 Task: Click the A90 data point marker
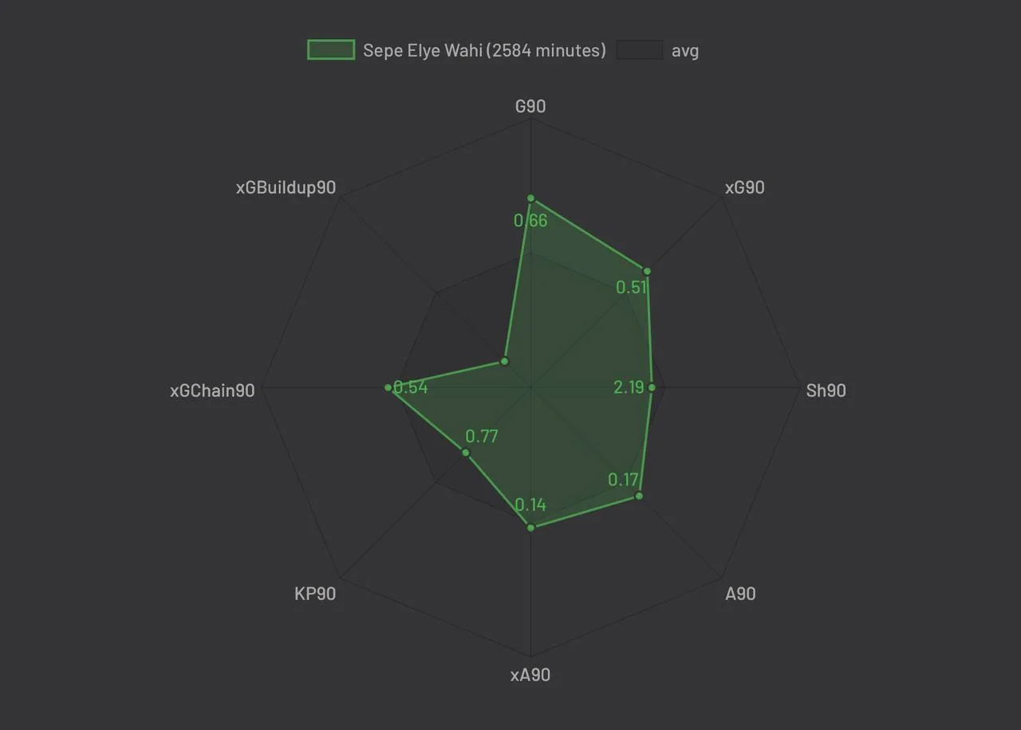click(x=639, y=496)
